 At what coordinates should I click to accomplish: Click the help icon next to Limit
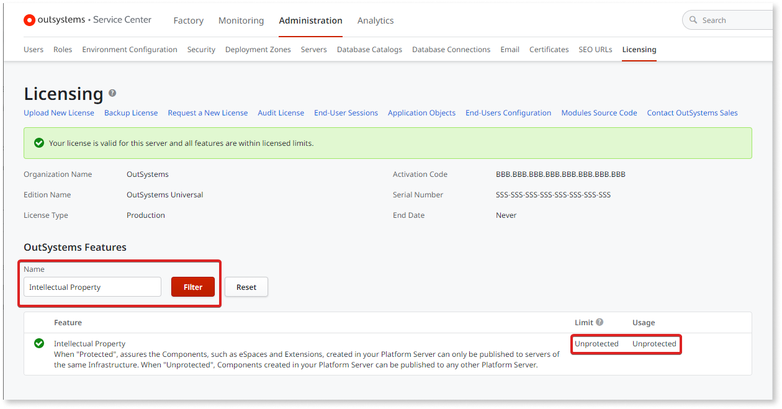(x=600, y=322)
